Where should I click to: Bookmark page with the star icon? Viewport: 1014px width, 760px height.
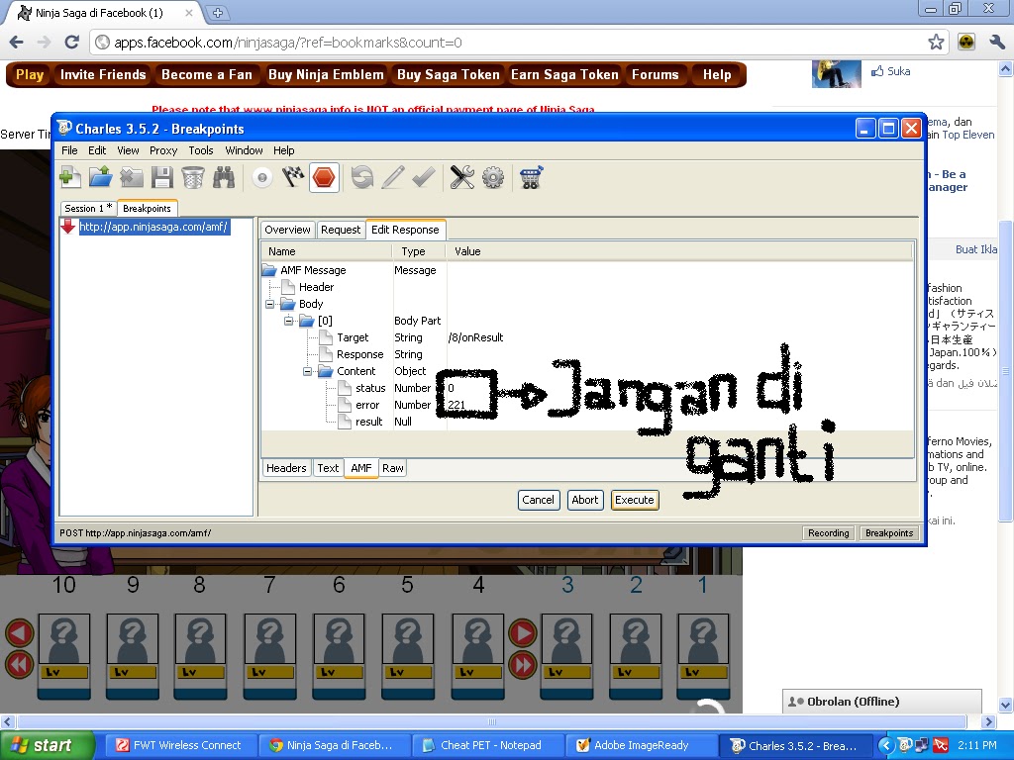936,43
